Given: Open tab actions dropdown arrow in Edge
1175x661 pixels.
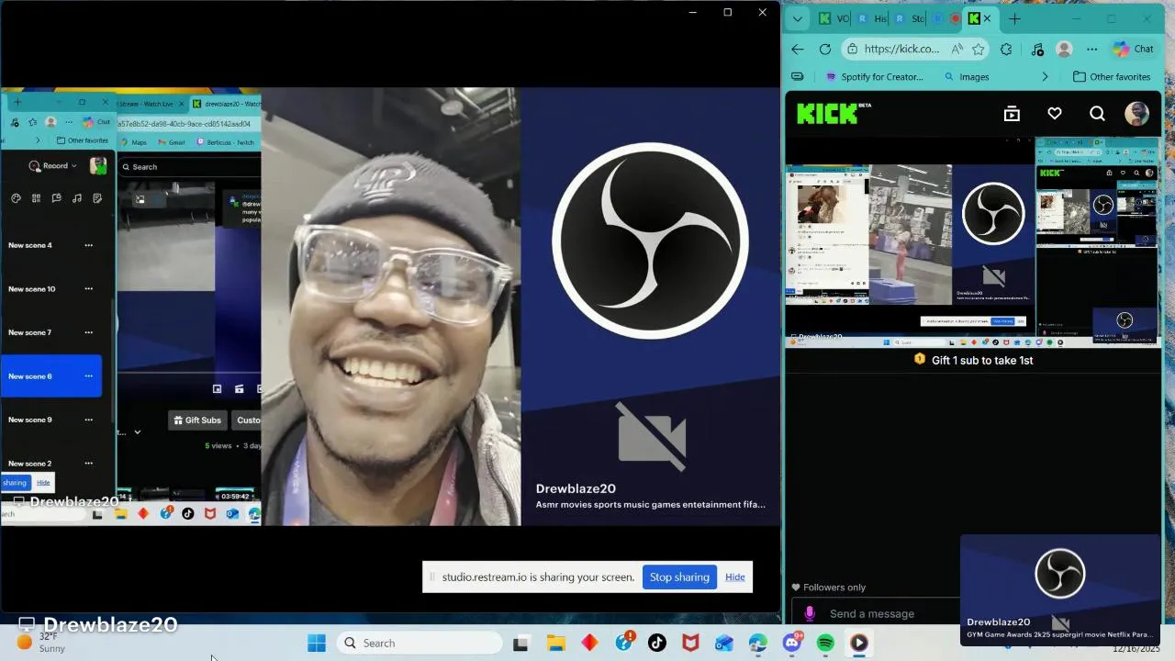Looking at the screenshot, I should [797, 18].
